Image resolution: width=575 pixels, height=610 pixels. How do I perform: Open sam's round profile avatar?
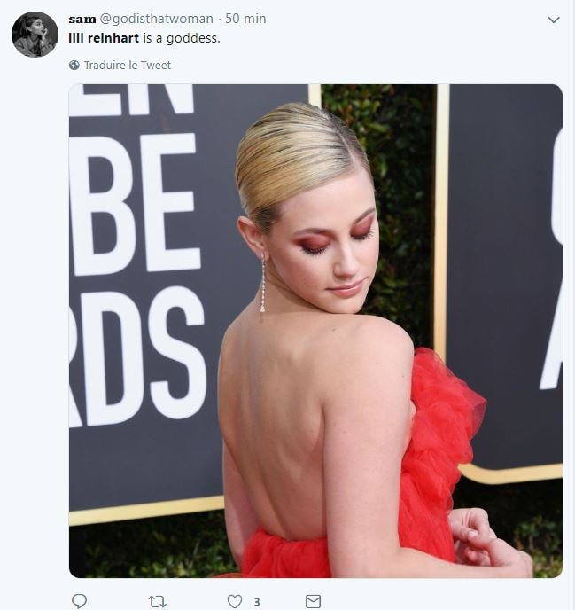point(35,35)
